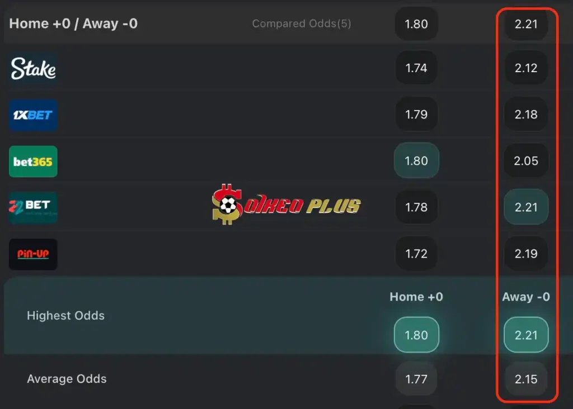Pick bet365 away odds 2.05
Screen dimensions: 573x409
point(526,161)
